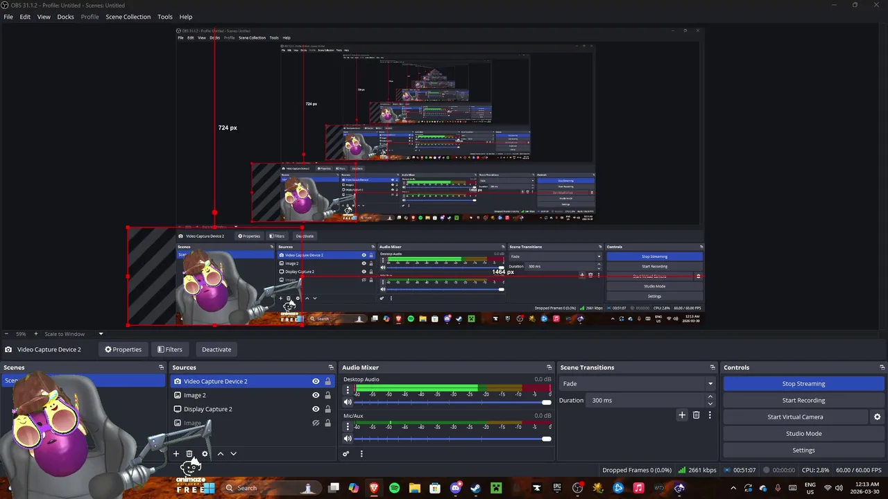The image size is (888, 499).
Task: Open File Explorer from the taskbar
Action: (x=415, y=488)
